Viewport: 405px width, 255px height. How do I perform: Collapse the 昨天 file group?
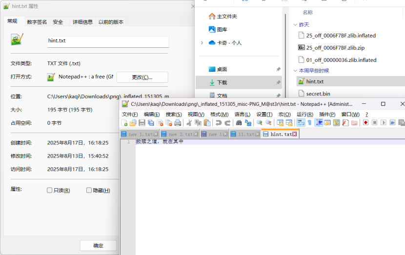click(295, 25)
